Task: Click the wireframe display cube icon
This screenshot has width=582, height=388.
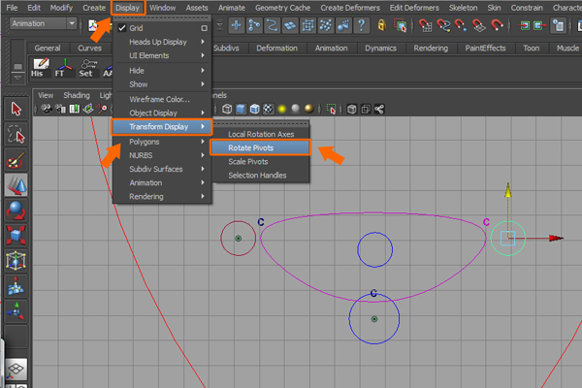Action: 227,110
